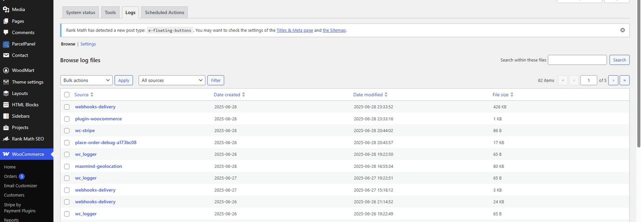Sort by File size arrows
Screen dimensions: 641x222
(x=512, y=95)
